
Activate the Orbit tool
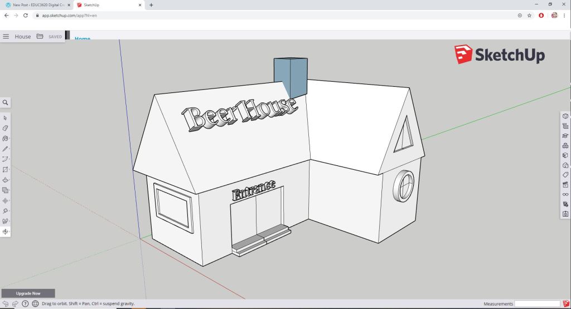coord(5,232)
